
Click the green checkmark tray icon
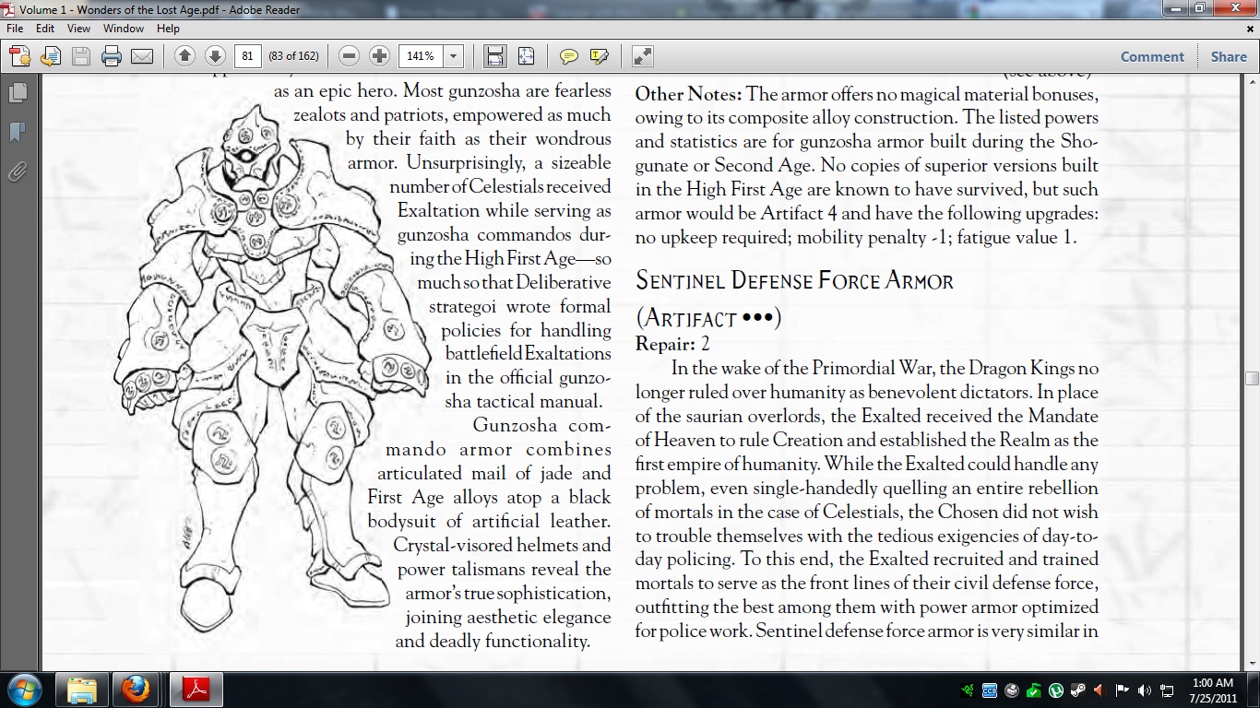(x=1034, y=690)
